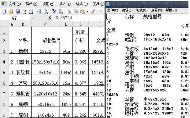
Task: Click the 规格型号 header cell in Excel
Action: (x=52, y=40)
